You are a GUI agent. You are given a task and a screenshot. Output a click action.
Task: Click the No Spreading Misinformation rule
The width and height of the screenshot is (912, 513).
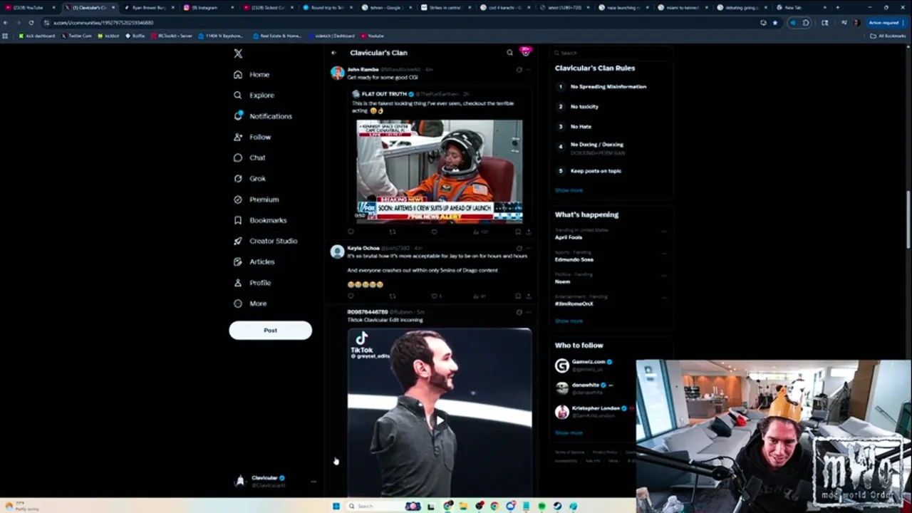[608, 86]
